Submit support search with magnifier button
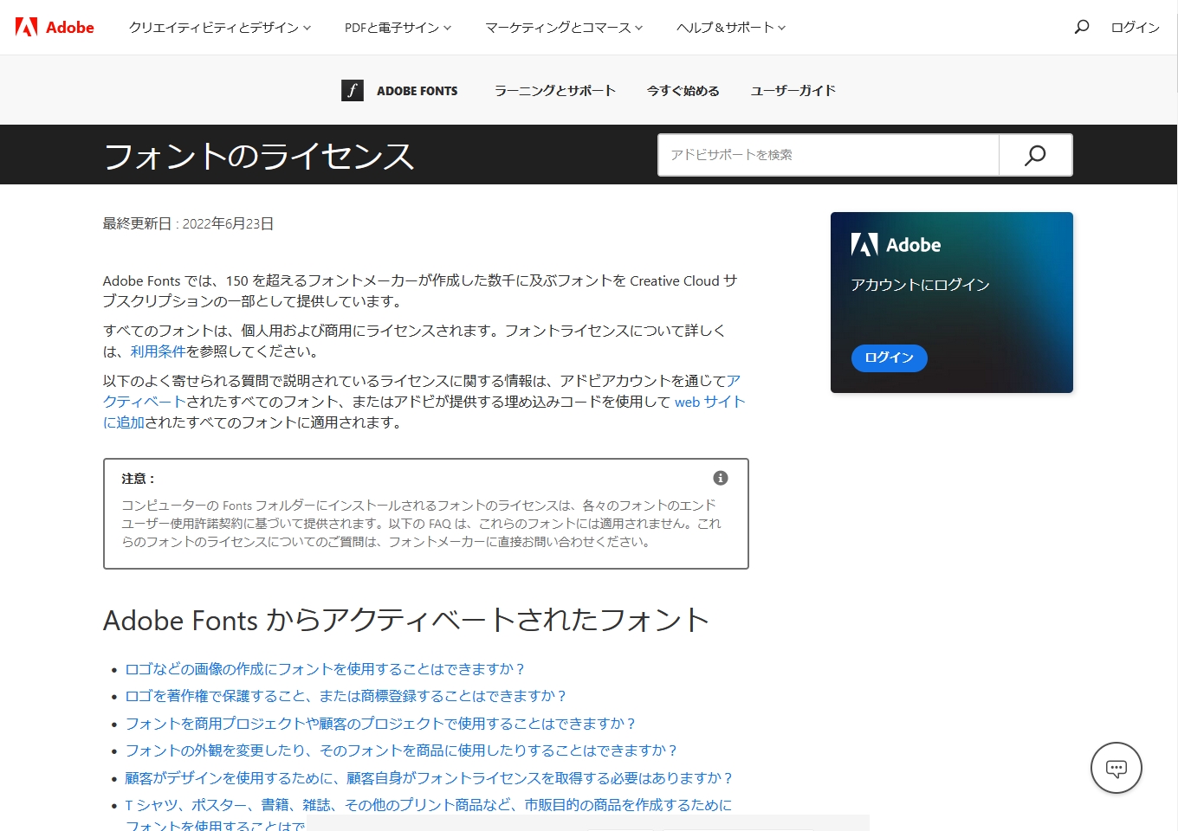Viewport: 1178px width, 831px height. [1035, 155]
